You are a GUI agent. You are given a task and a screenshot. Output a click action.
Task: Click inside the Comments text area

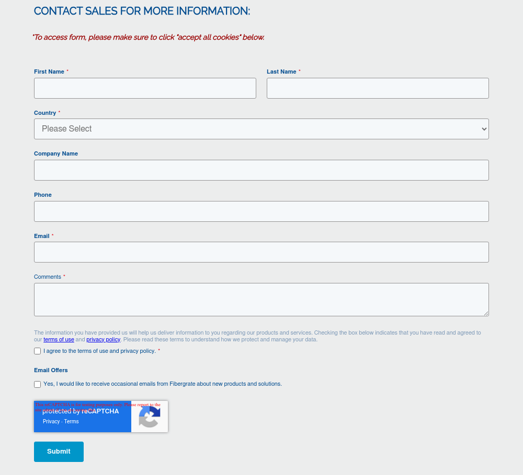(261, 300)
